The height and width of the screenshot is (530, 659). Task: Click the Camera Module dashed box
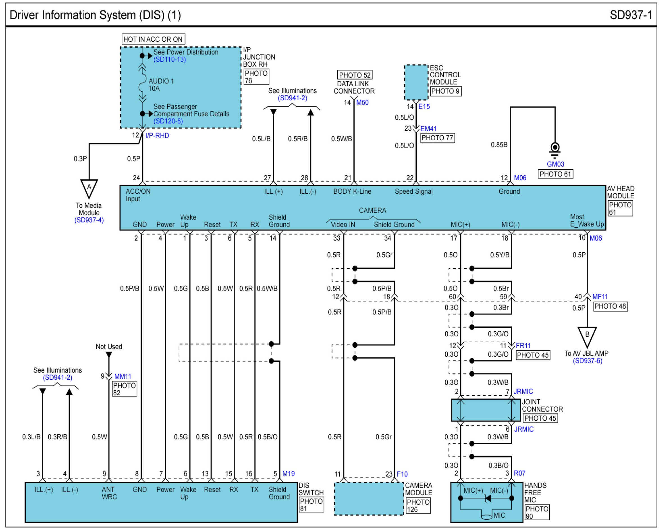pyautogui.click(x=369, y=499)
